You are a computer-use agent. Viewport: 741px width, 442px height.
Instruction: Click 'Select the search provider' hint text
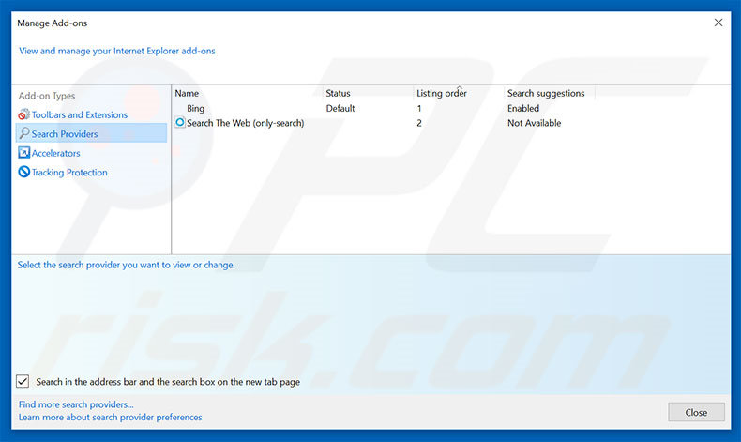[x=127, y=265]
